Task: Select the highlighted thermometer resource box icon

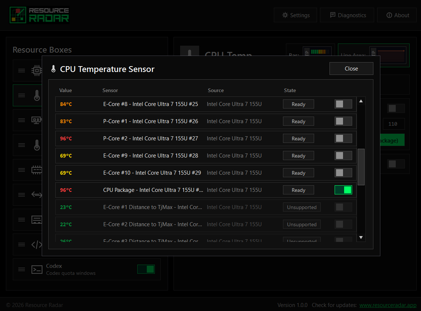Action: (37, 95)
